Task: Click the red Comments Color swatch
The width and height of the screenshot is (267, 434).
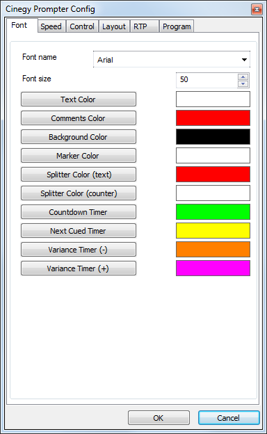Action: click(213, 118)
